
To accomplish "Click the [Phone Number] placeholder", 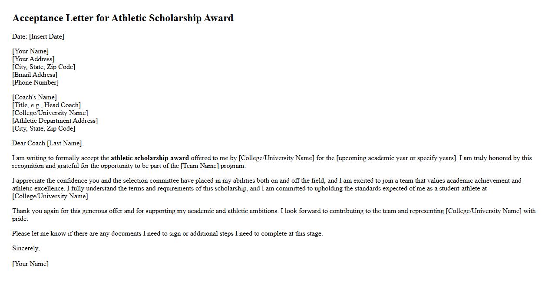I will [35, 82].
